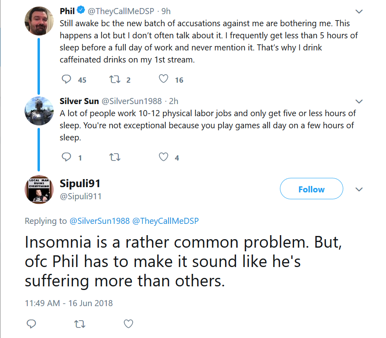Screen dimensions: 386x338
Task: Like Sipuli91's insomnia tweet
Action: [128, 324]
